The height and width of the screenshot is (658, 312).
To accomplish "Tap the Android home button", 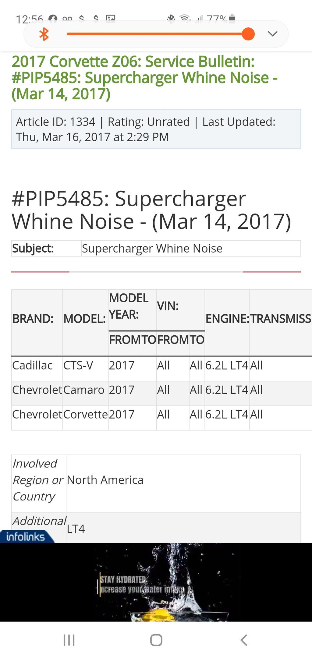I will pos(156,640).
